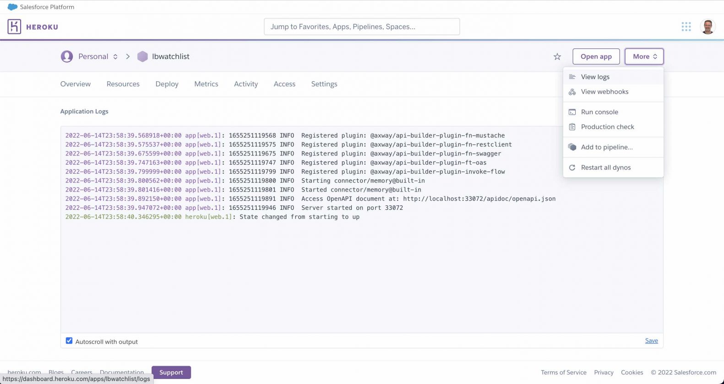Screen dimensions: 724x384
Task: Click the user avatar profile picture
Action: click(708, 27)
